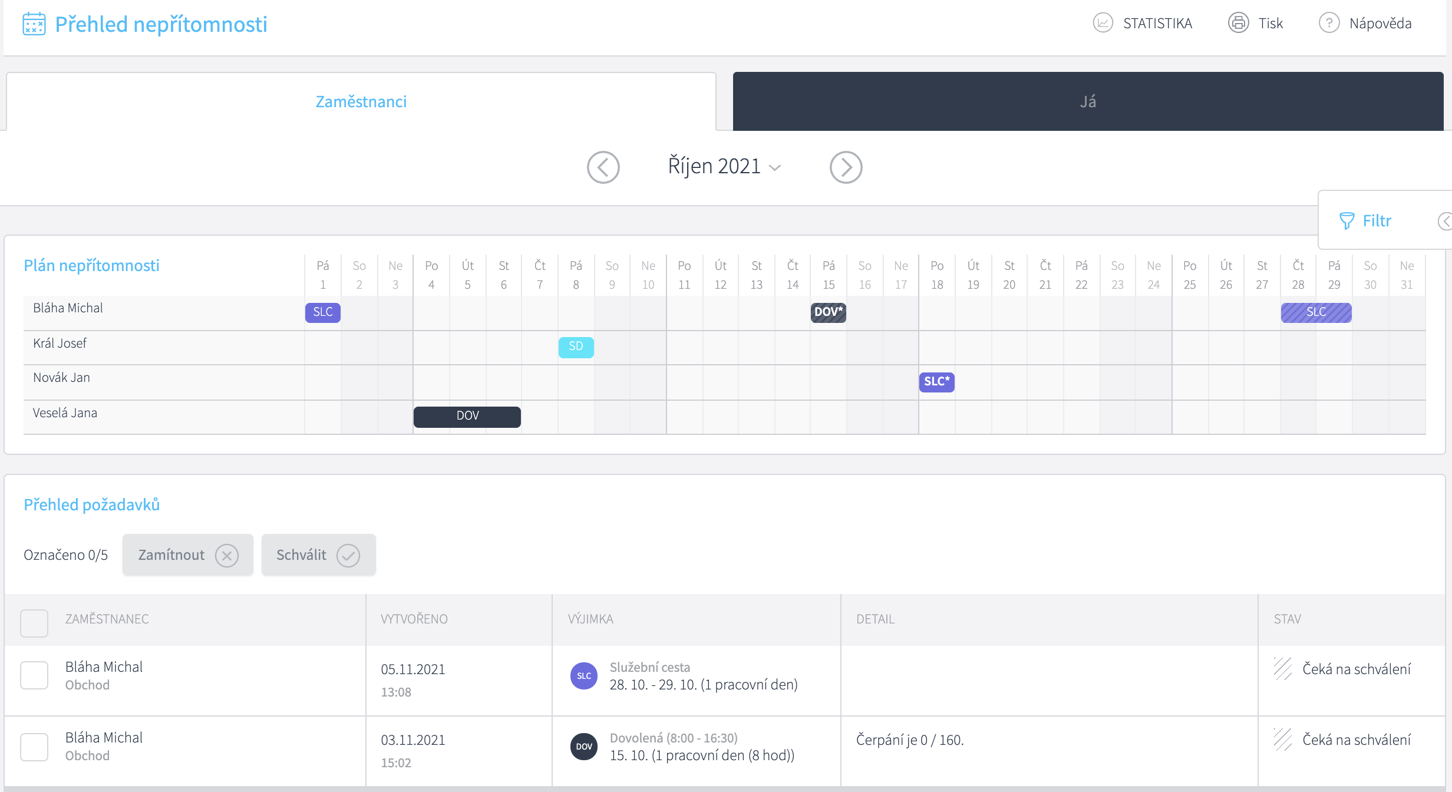Image resolution: width=1452 pixels, height=792 pixels.
Task: Click the calendar icon beside Přehled nepřítomnosti
Action: coord(34,24)
